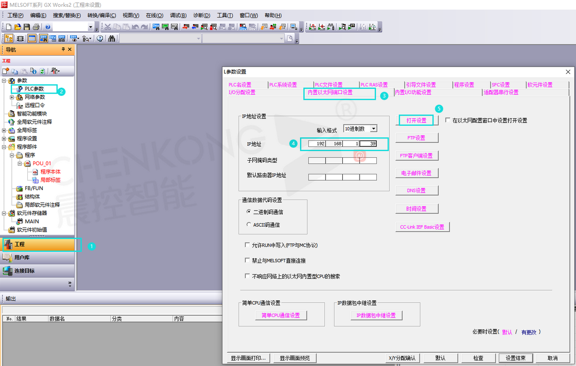Click the last IP地址 octet field
The image size is (576, 366).
coord(368,143)
